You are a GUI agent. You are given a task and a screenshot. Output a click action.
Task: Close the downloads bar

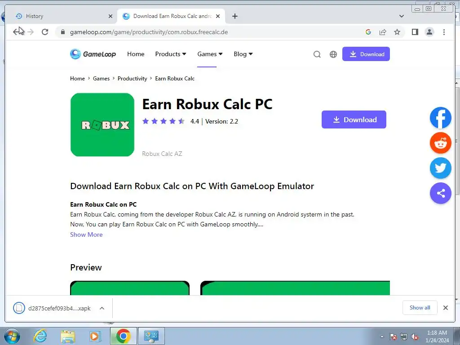[x=445, y=307]
